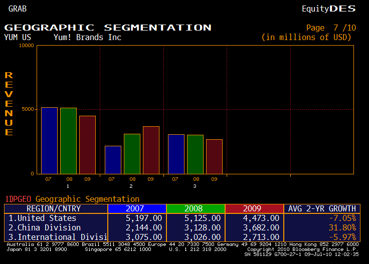
Task: Click the AVG 2-YR GROWTH column header
Action: [322, 208]
